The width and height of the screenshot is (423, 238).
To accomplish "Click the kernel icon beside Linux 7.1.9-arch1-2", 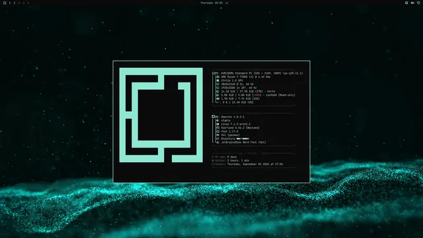I will 217,124.
